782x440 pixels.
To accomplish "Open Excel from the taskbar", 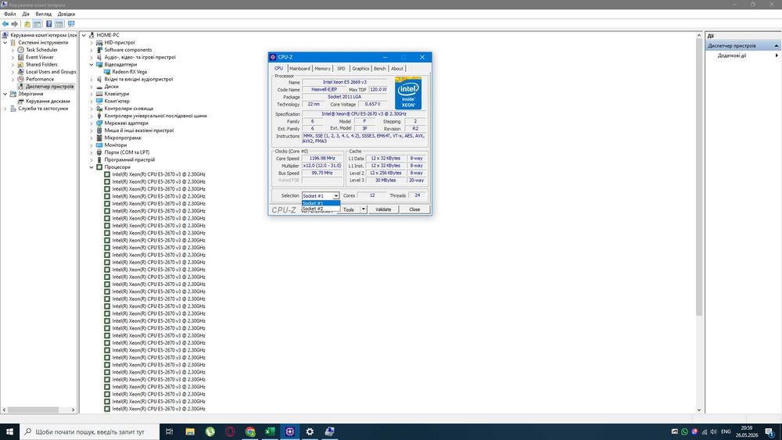I will [270, 431].
